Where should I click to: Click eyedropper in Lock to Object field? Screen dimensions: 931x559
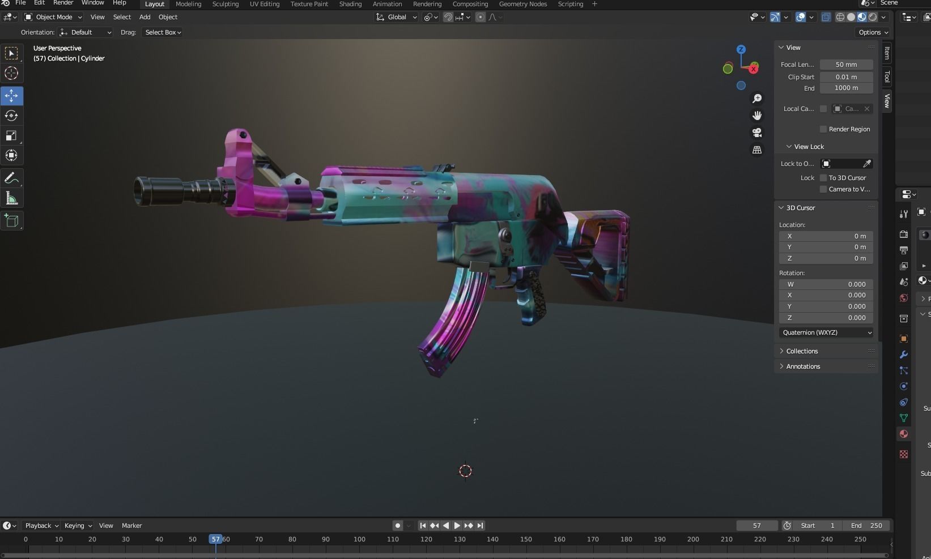pos(866,164)
